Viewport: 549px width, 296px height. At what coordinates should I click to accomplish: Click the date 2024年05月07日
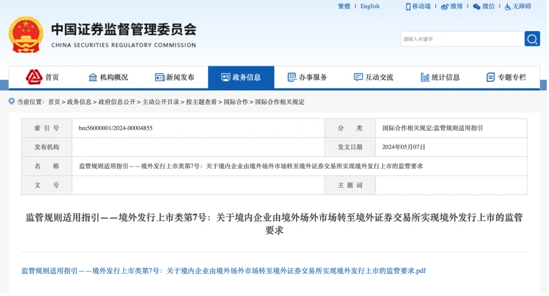pos(405,147)
